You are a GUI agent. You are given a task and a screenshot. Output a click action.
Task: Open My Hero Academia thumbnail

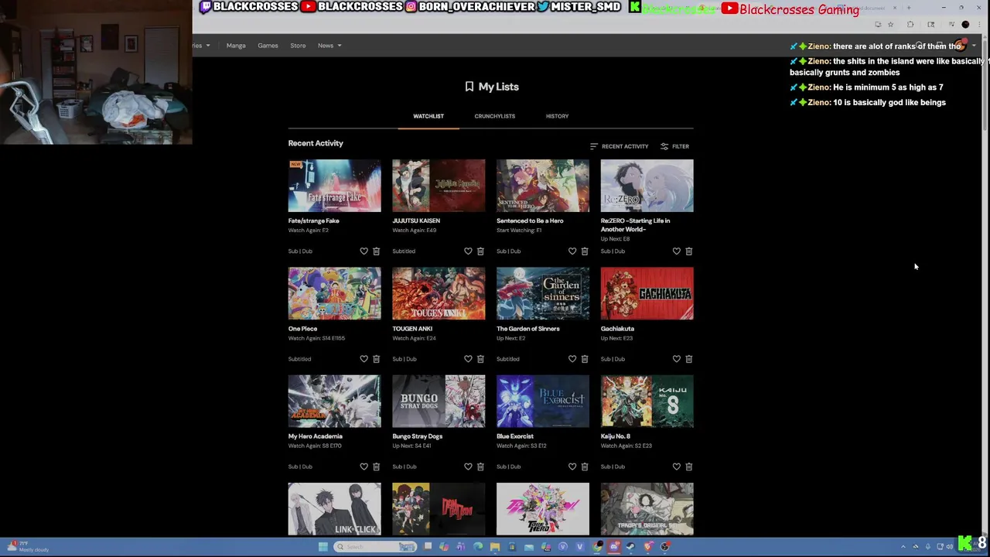click(334, 401)
